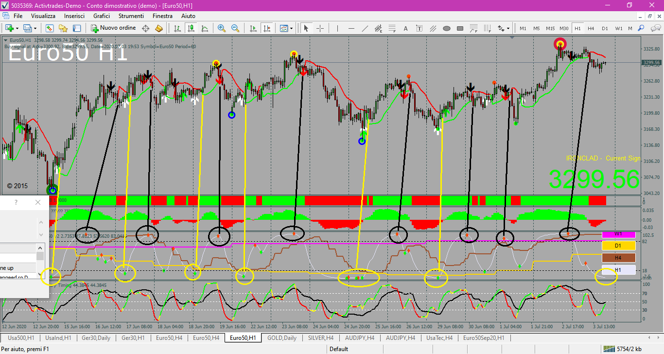Collapse the Euro50,H1 chart info triangle
The height and width of the screenshot is (354, 664).
pyautogui.click(x=6, y=40)
